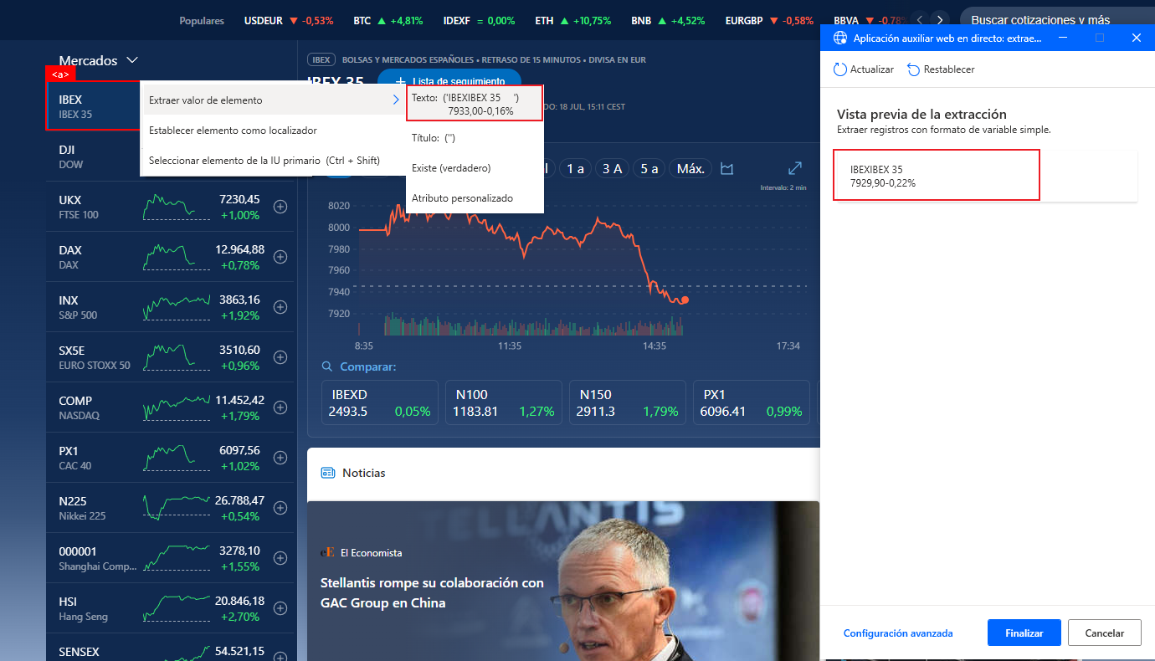
Task: Click BTC in the Populares ticker
Action: 388,20
